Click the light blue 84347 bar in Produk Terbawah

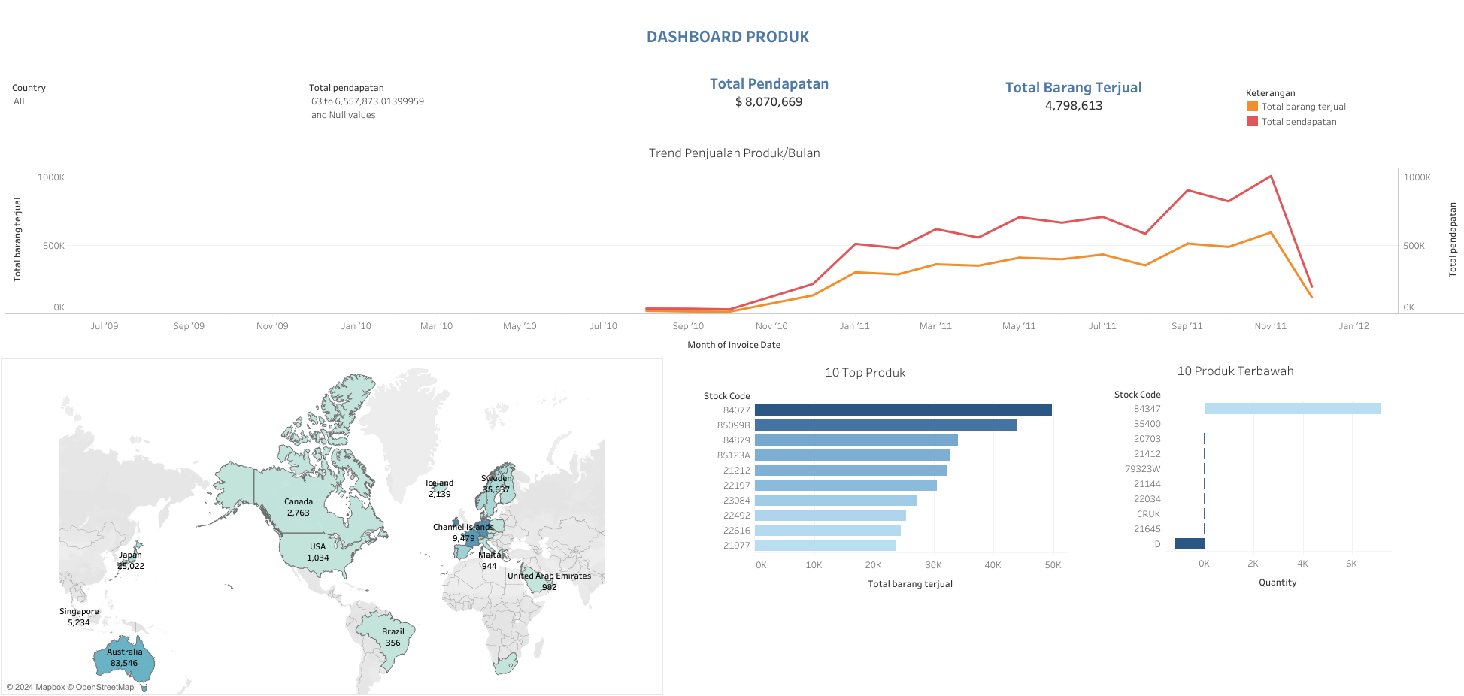click(x=1293, y=409)
